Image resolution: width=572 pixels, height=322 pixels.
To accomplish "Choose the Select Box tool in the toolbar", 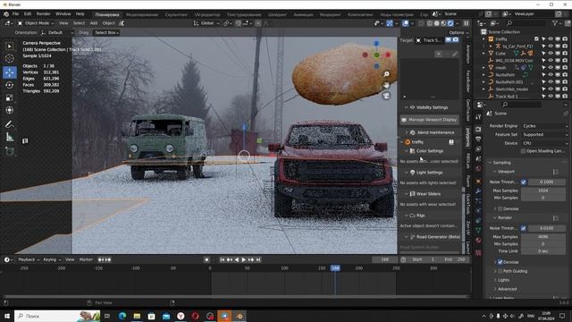I will [x=10, y=46].
